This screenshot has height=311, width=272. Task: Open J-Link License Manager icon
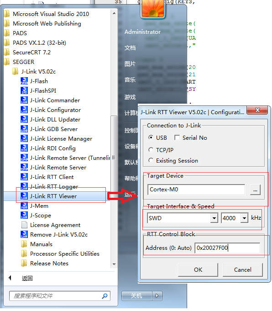24,139
